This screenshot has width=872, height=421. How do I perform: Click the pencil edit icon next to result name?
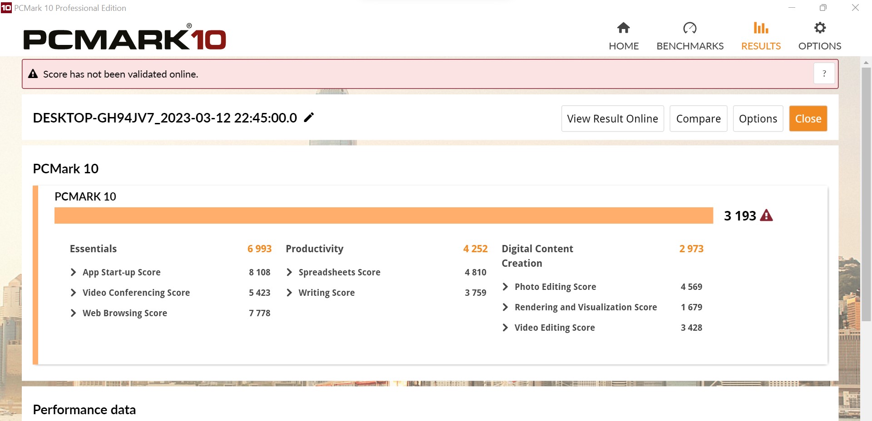click(309, 117)
